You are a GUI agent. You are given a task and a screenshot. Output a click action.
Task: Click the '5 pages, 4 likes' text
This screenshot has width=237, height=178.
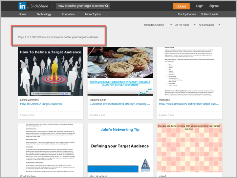[x=167, y=115]
